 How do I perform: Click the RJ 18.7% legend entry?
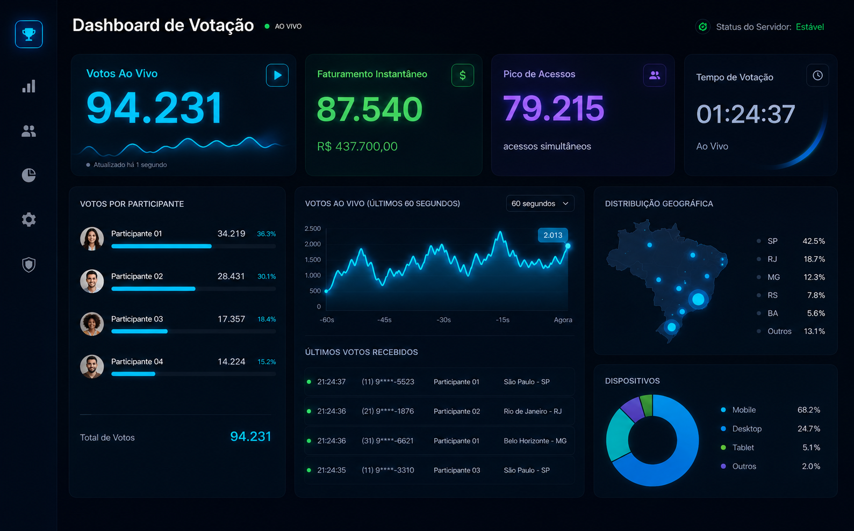point(791,259)
